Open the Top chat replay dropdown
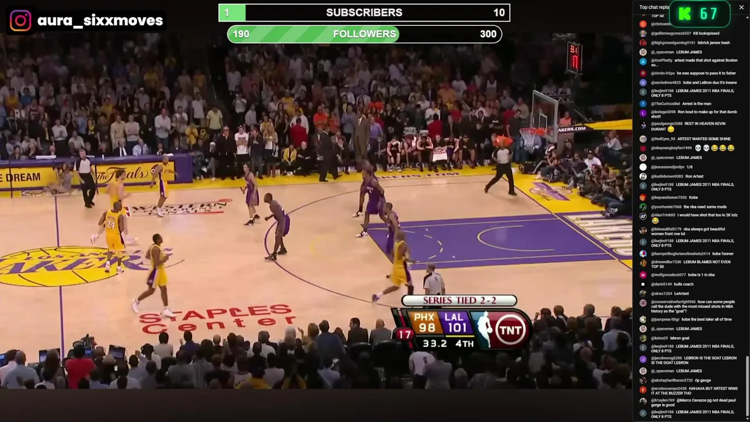Image resolution: width=750 pixels, height=422 pixels. point(654,8)
